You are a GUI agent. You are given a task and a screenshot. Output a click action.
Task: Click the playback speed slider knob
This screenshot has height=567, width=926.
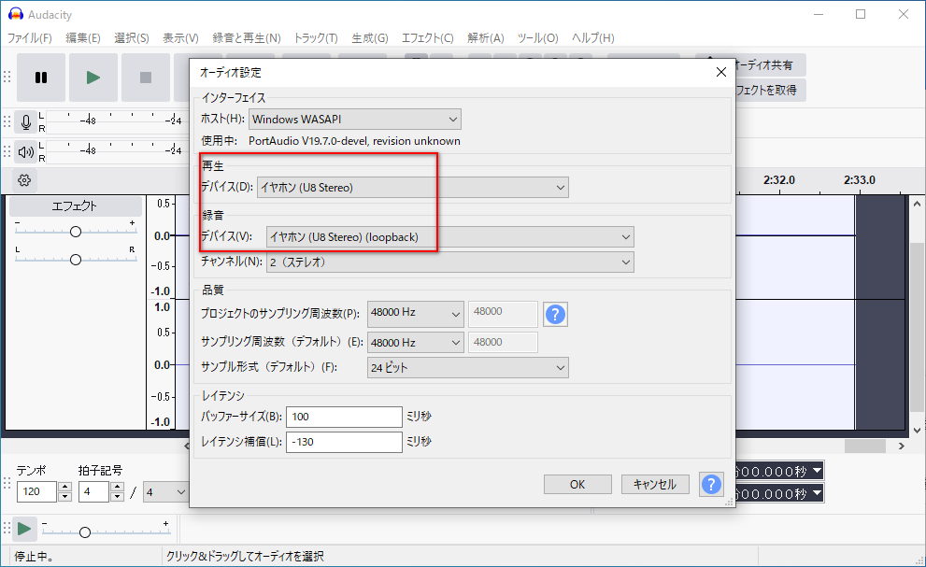click(x=84, y=532)
